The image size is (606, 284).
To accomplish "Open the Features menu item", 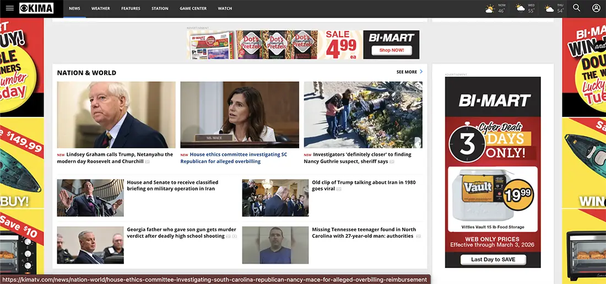I will [x=131, y=8].
